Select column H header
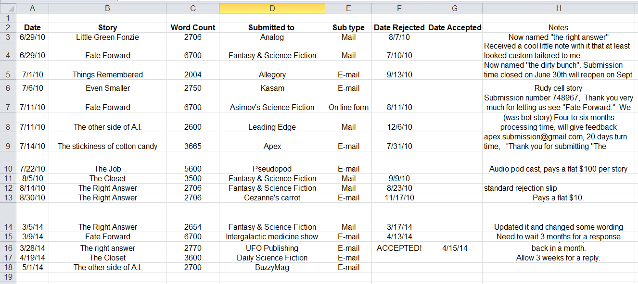Image resolution: width=638 pixels, height=284 pixels. (558, 8)
